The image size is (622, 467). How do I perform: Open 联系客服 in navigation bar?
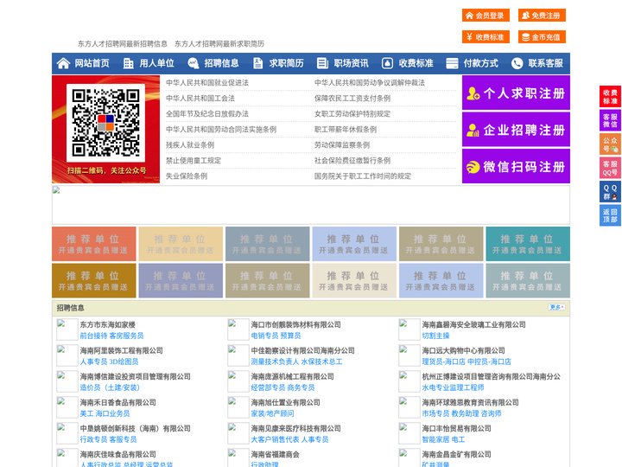pyautogui.click(x=545, y=63)
